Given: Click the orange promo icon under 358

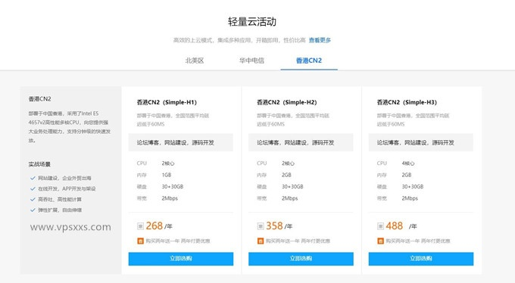Looking at the screenshot, I should [x=261, y=241].
